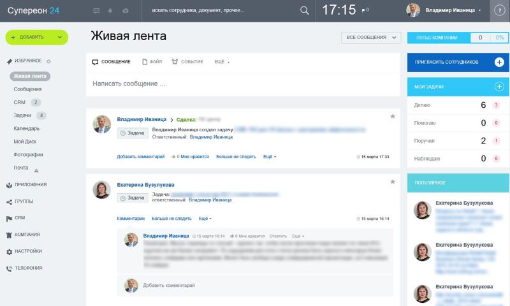The width and height of the screenshot is (510, 306).
Task: Click the Задача badge in first post
Action: [133, 133]
